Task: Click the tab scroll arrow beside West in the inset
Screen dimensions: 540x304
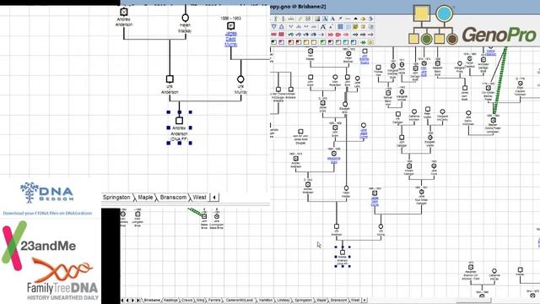Action: click(x=214, y=198)
